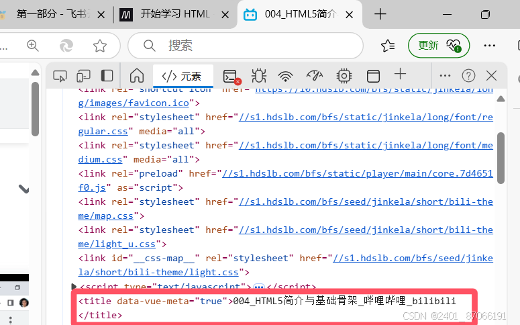Click the page vertical scrollbar thumb
Screen dimensions: 520x325
[x=35, y=109]
